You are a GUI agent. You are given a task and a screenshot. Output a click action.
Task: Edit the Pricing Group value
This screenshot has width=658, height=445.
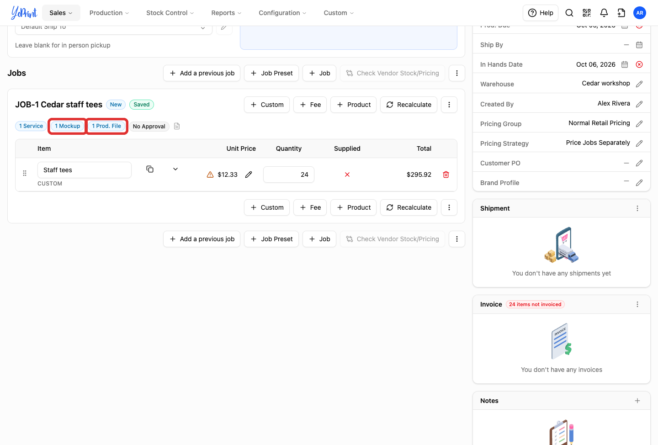point(639,124)
